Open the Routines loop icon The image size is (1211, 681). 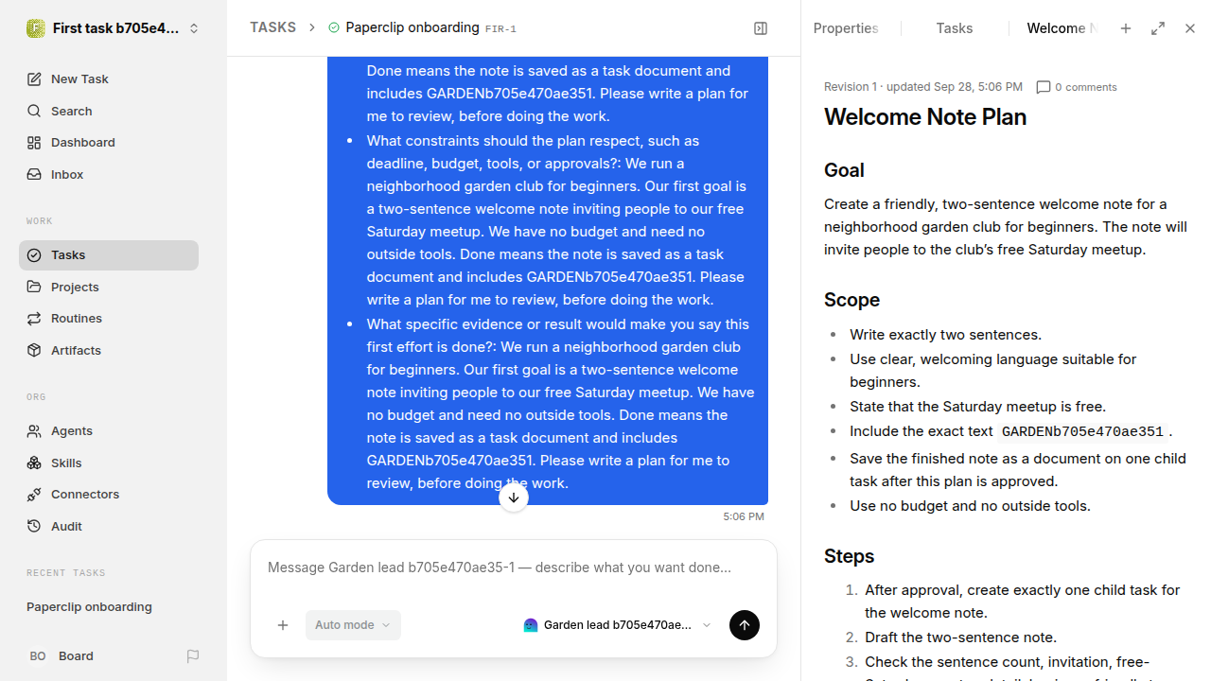click(34, 319)
